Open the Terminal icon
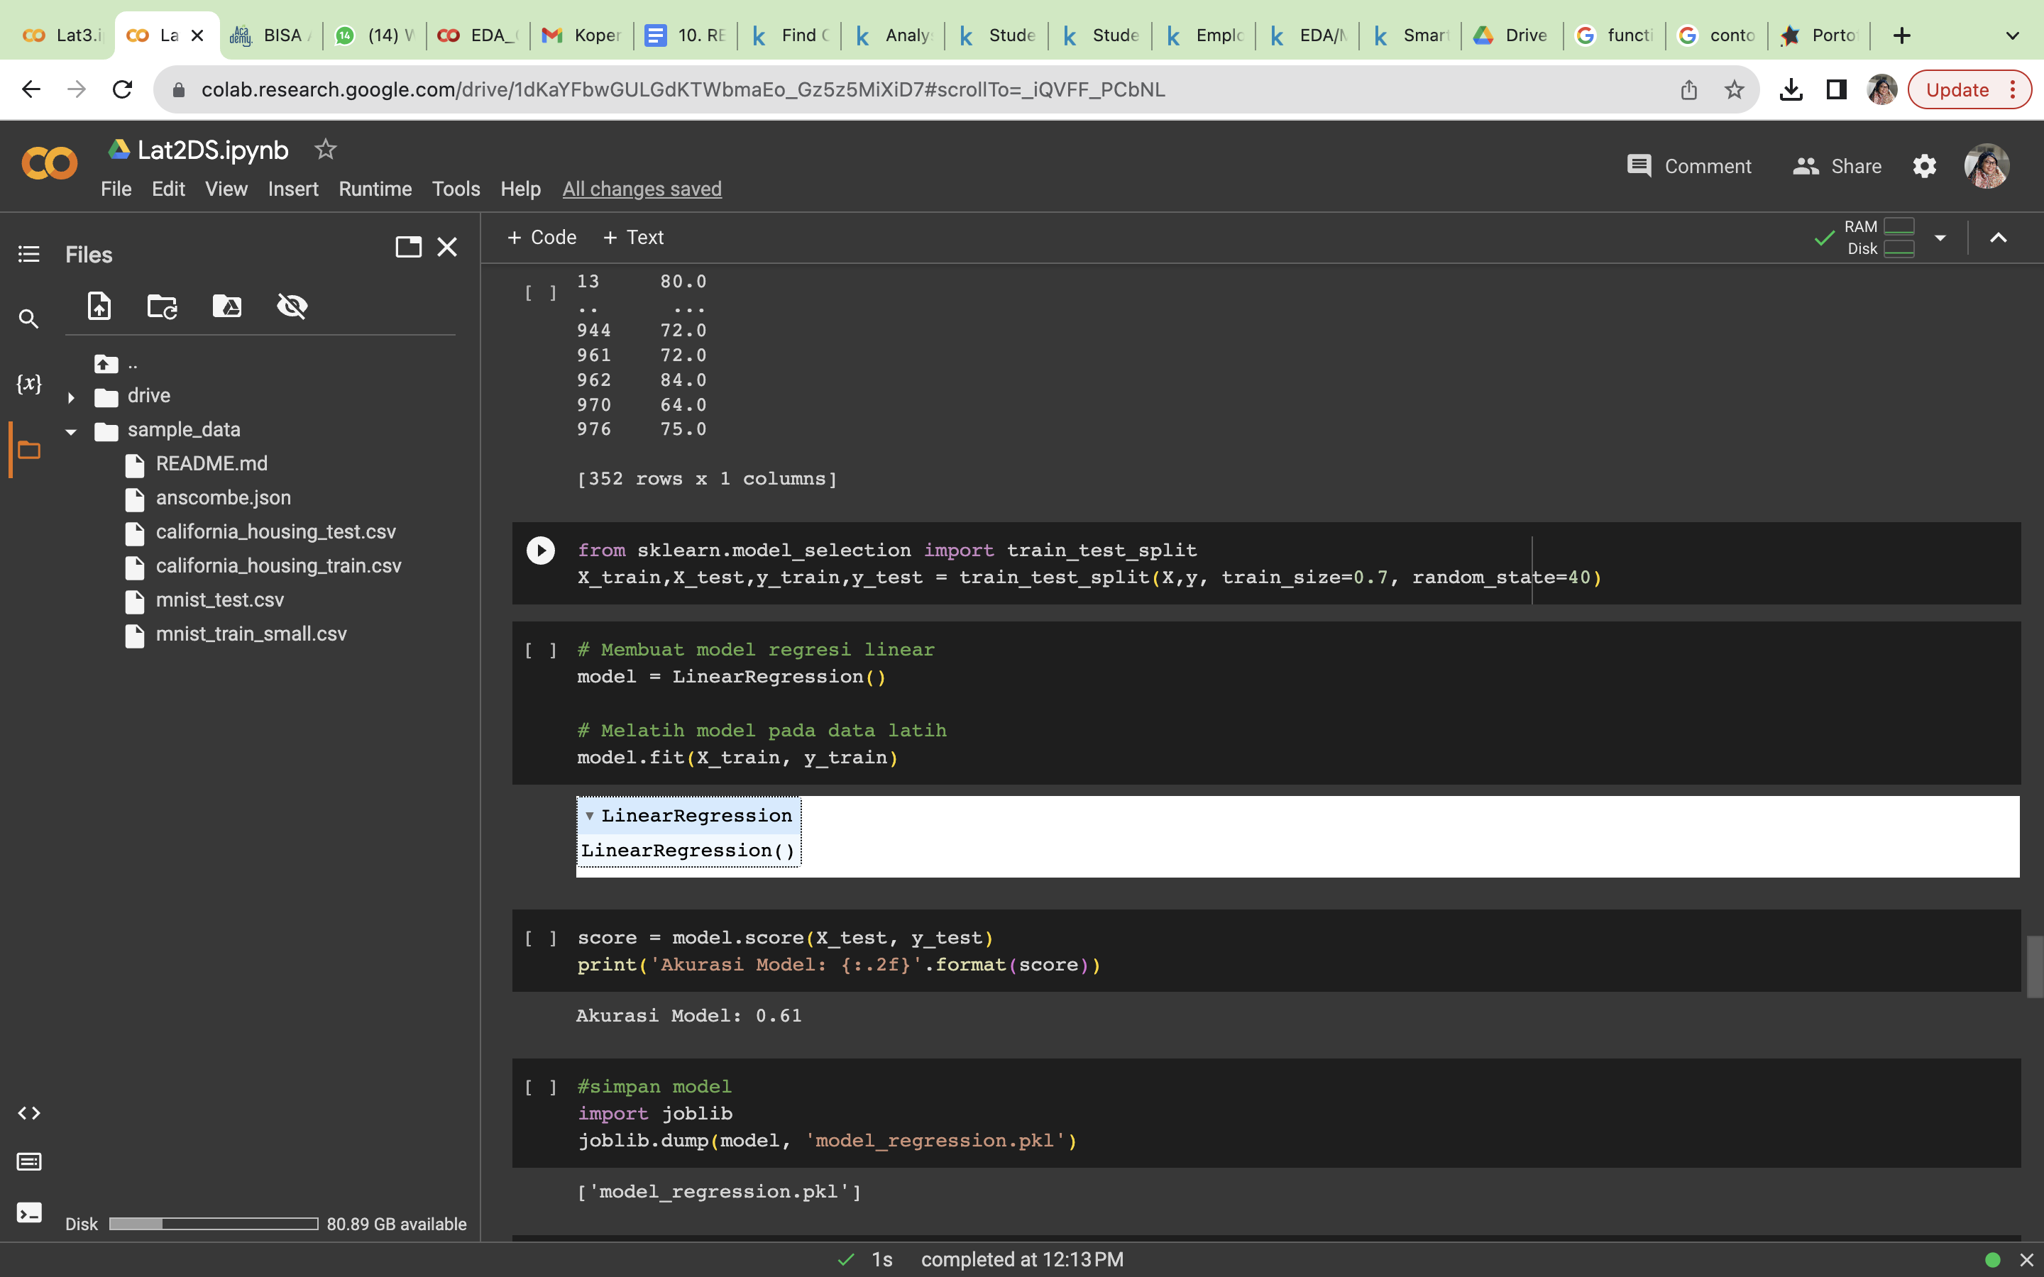This screenshot has height=1277, width=2044. click(x=28, y=1214)
